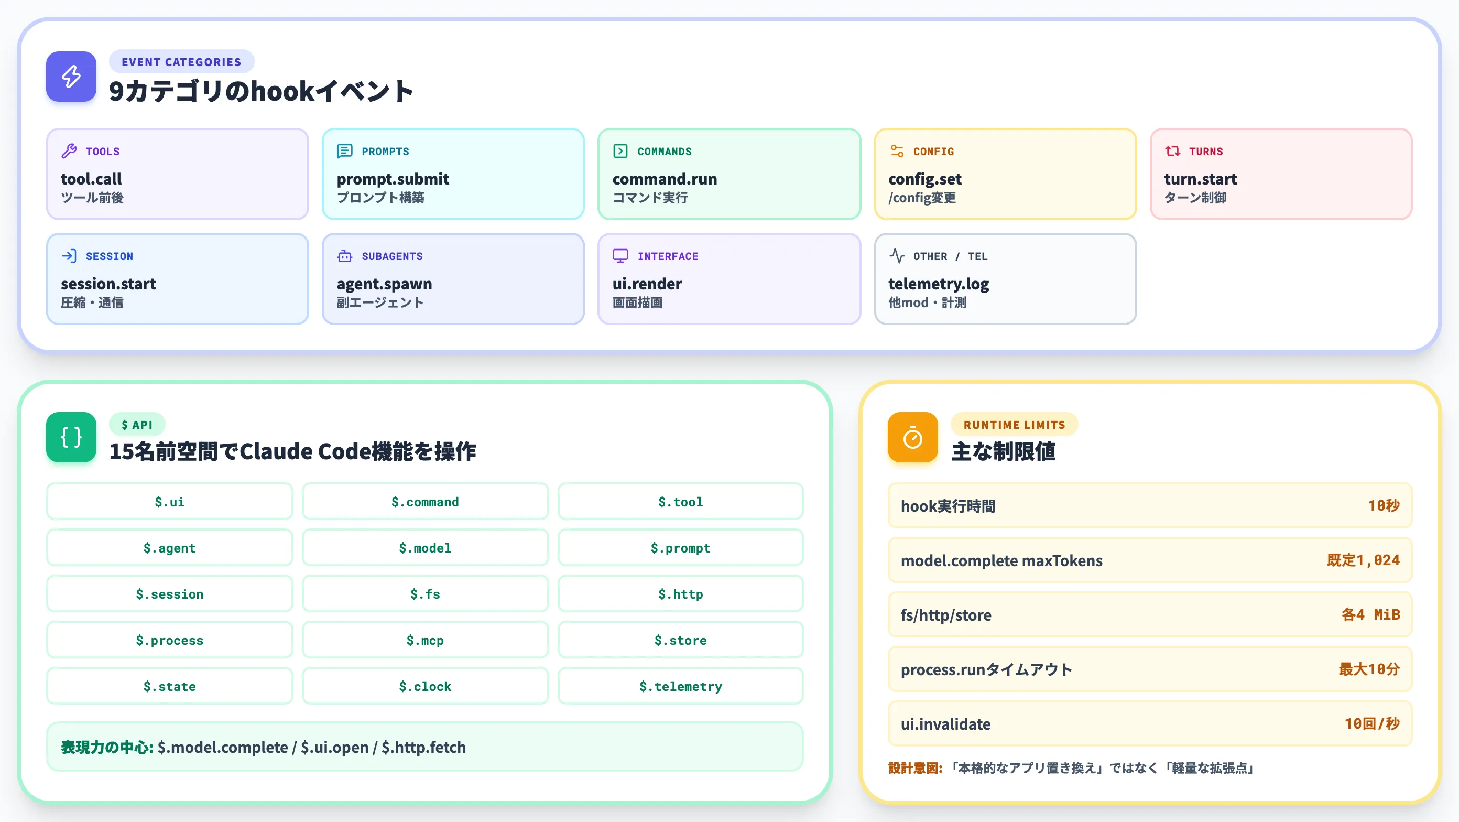
Task: Click the lightning bolt event categories icon
Action: pyautogui.click(x=71, y=77)
